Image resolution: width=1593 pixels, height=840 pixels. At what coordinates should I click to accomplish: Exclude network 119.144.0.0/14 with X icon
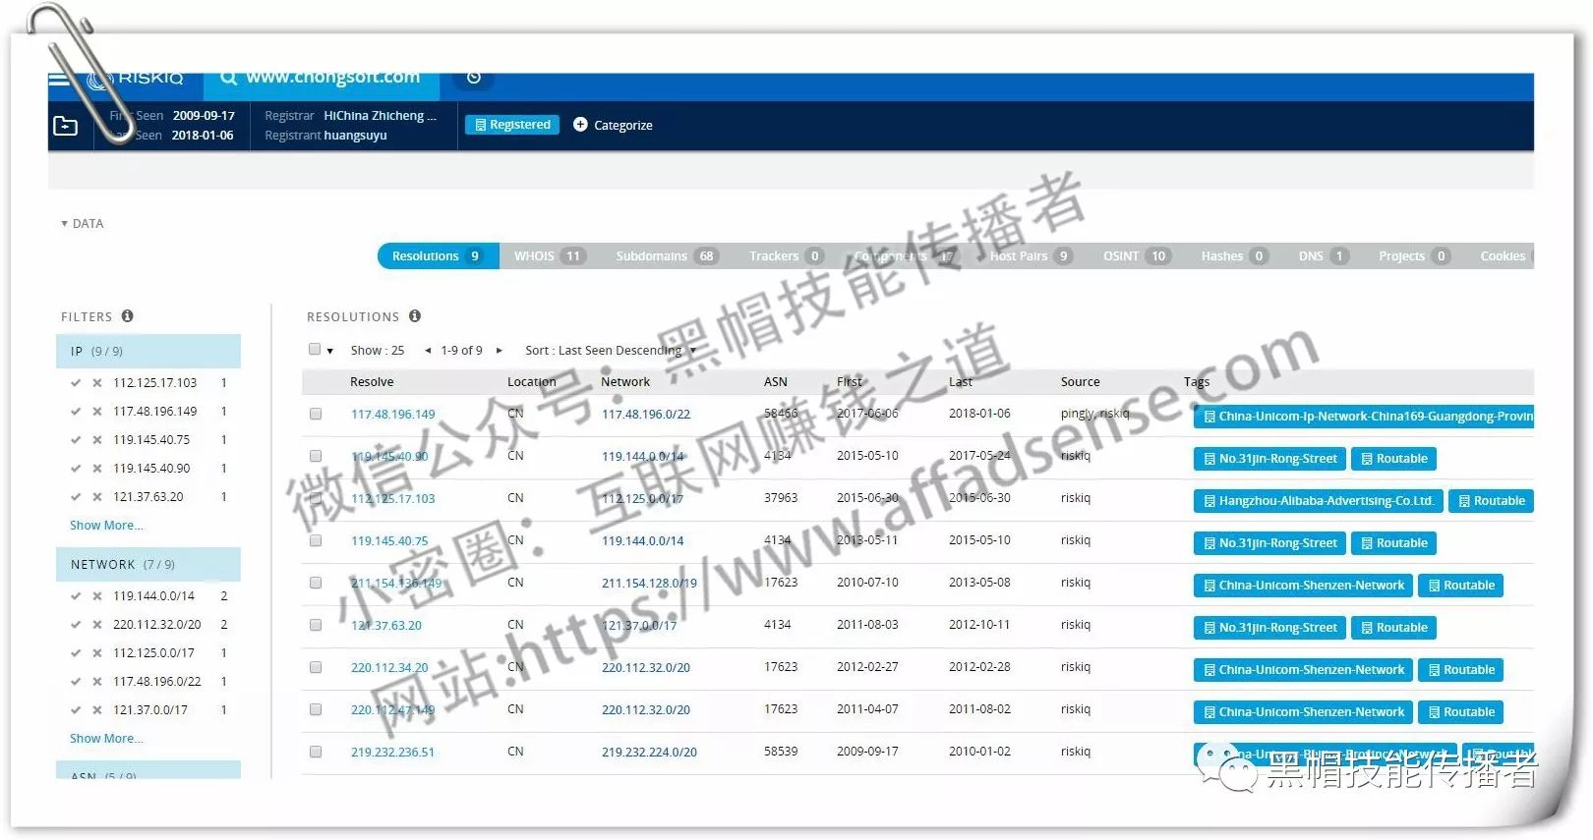97,596
